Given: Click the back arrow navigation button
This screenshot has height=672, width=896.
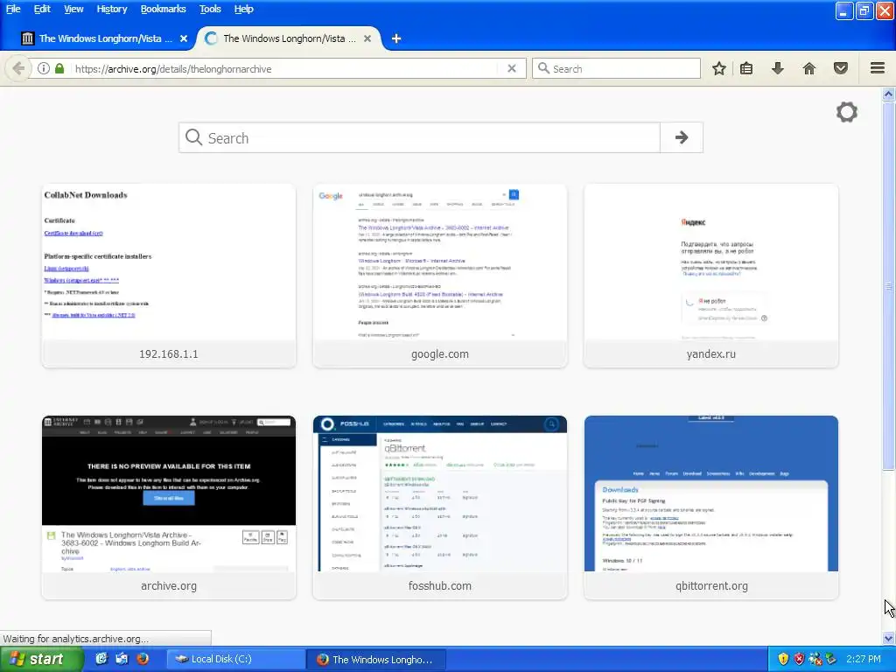Looking at the screenshot, I should 18,68.
